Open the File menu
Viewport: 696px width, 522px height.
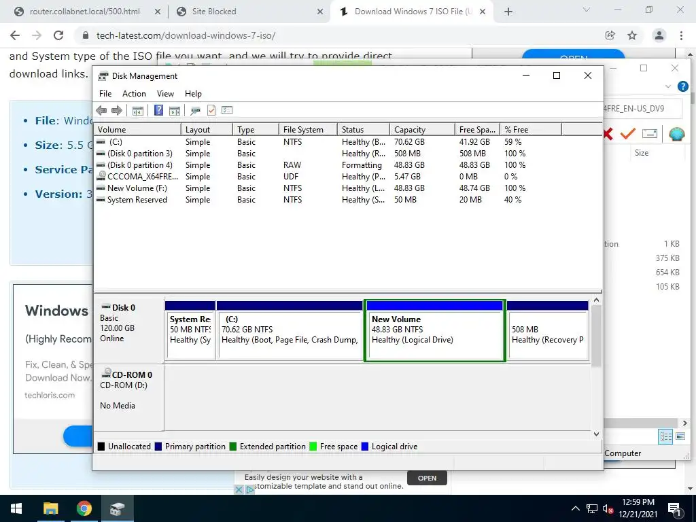point(105,94)
